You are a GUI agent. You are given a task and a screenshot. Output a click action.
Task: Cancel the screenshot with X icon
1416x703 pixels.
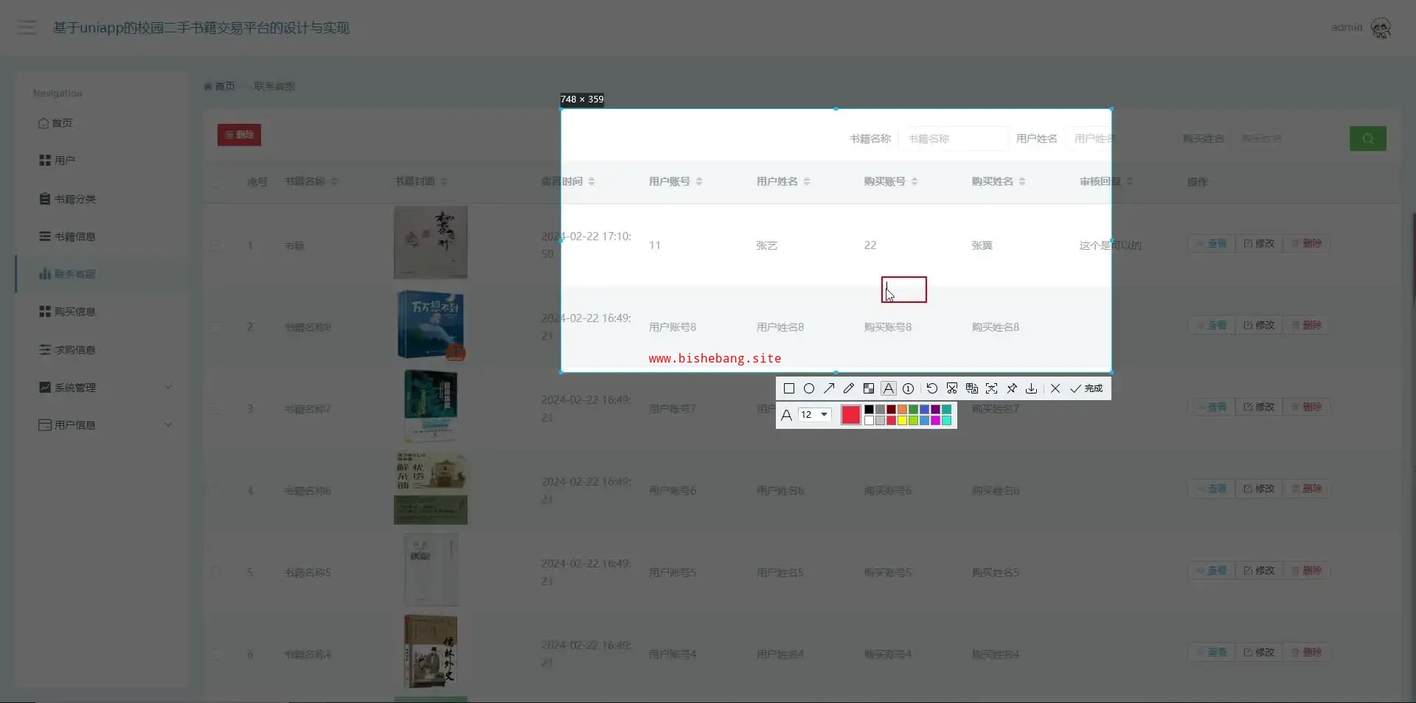click(x=1055, y=388)
